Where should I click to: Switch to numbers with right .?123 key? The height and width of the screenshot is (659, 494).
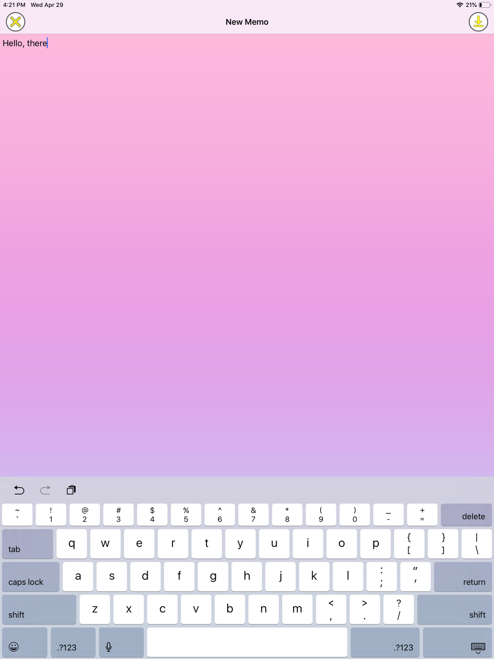[x=385, y=642]
